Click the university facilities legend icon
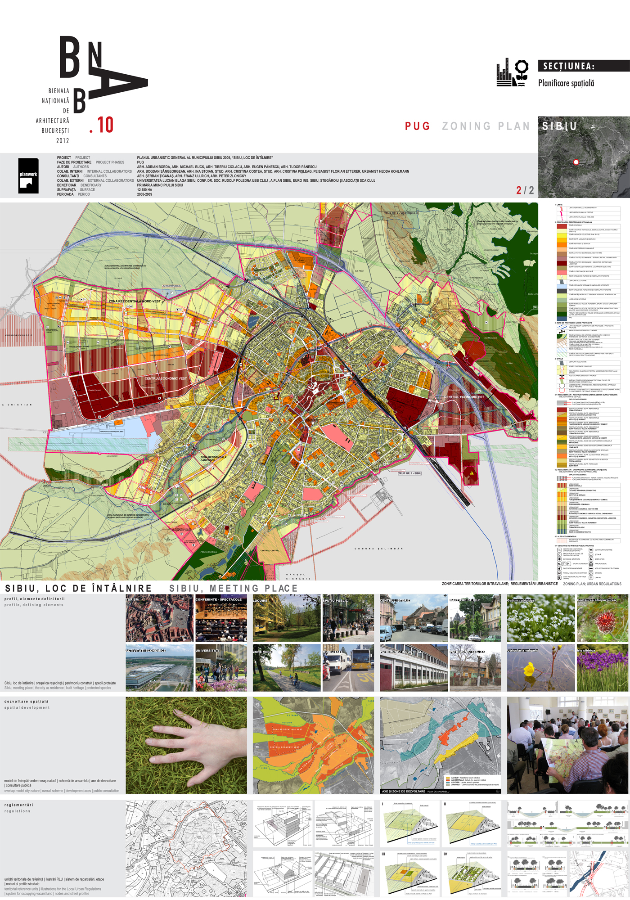This screenshot has width=630, height=900. pos(591,550)
